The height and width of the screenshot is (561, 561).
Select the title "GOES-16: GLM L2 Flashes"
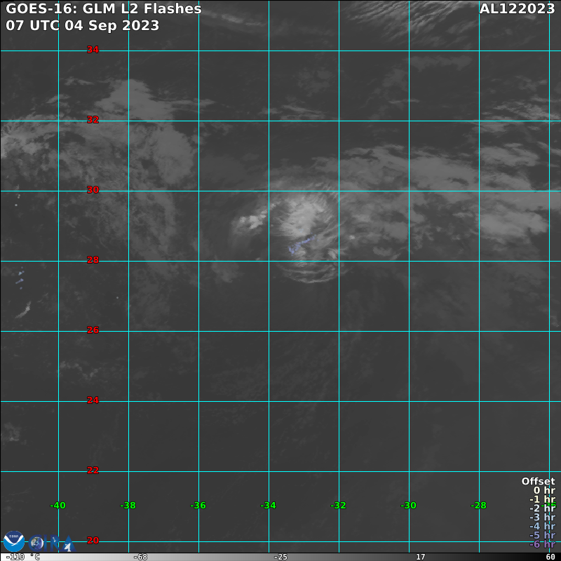[x=103, y=9]
